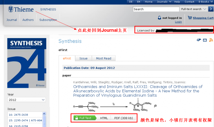Screen dimensions: 214x127
Task: Expand the E-Books dropdown menu
Action: [x=206, y=2]
